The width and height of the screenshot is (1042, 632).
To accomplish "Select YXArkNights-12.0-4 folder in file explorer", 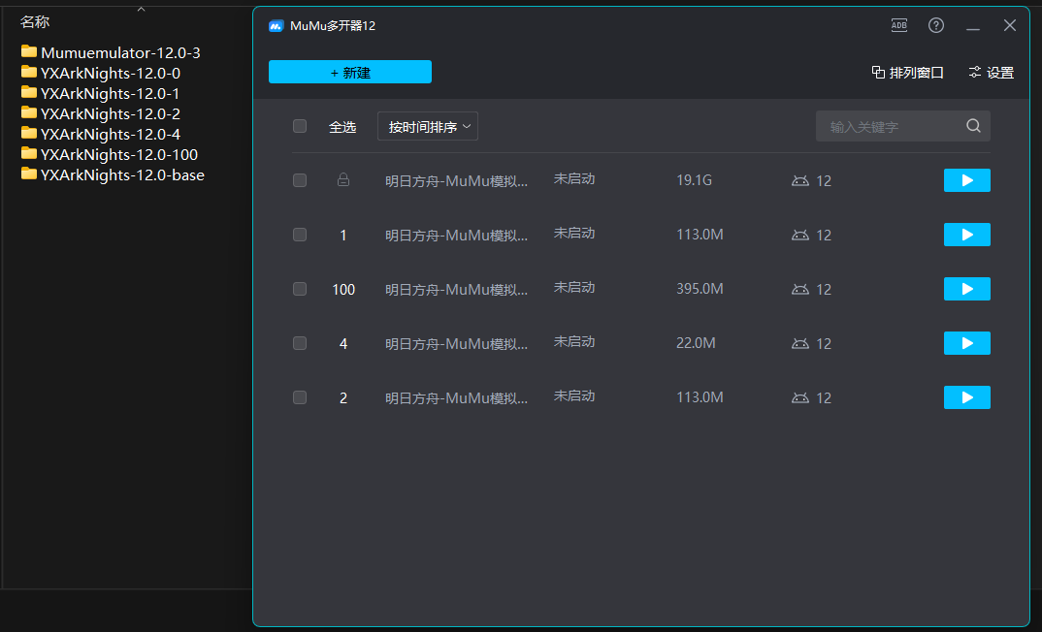I will coord(100,134).
